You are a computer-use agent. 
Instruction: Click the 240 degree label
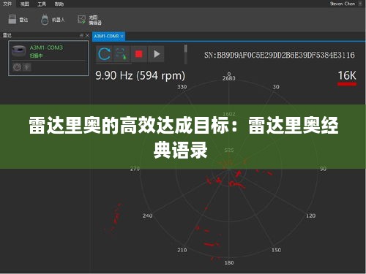coord(147,216)
